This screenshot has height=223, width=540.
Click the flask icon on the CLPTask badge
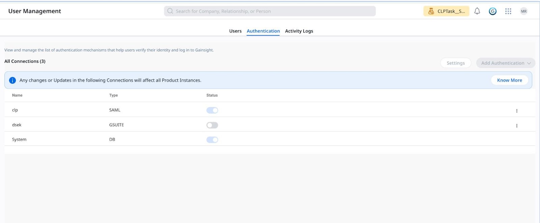coord(431,11)
